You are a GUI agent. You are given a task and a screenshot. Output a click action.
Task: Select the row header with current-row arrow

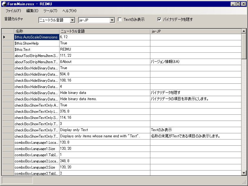(8, 37)
